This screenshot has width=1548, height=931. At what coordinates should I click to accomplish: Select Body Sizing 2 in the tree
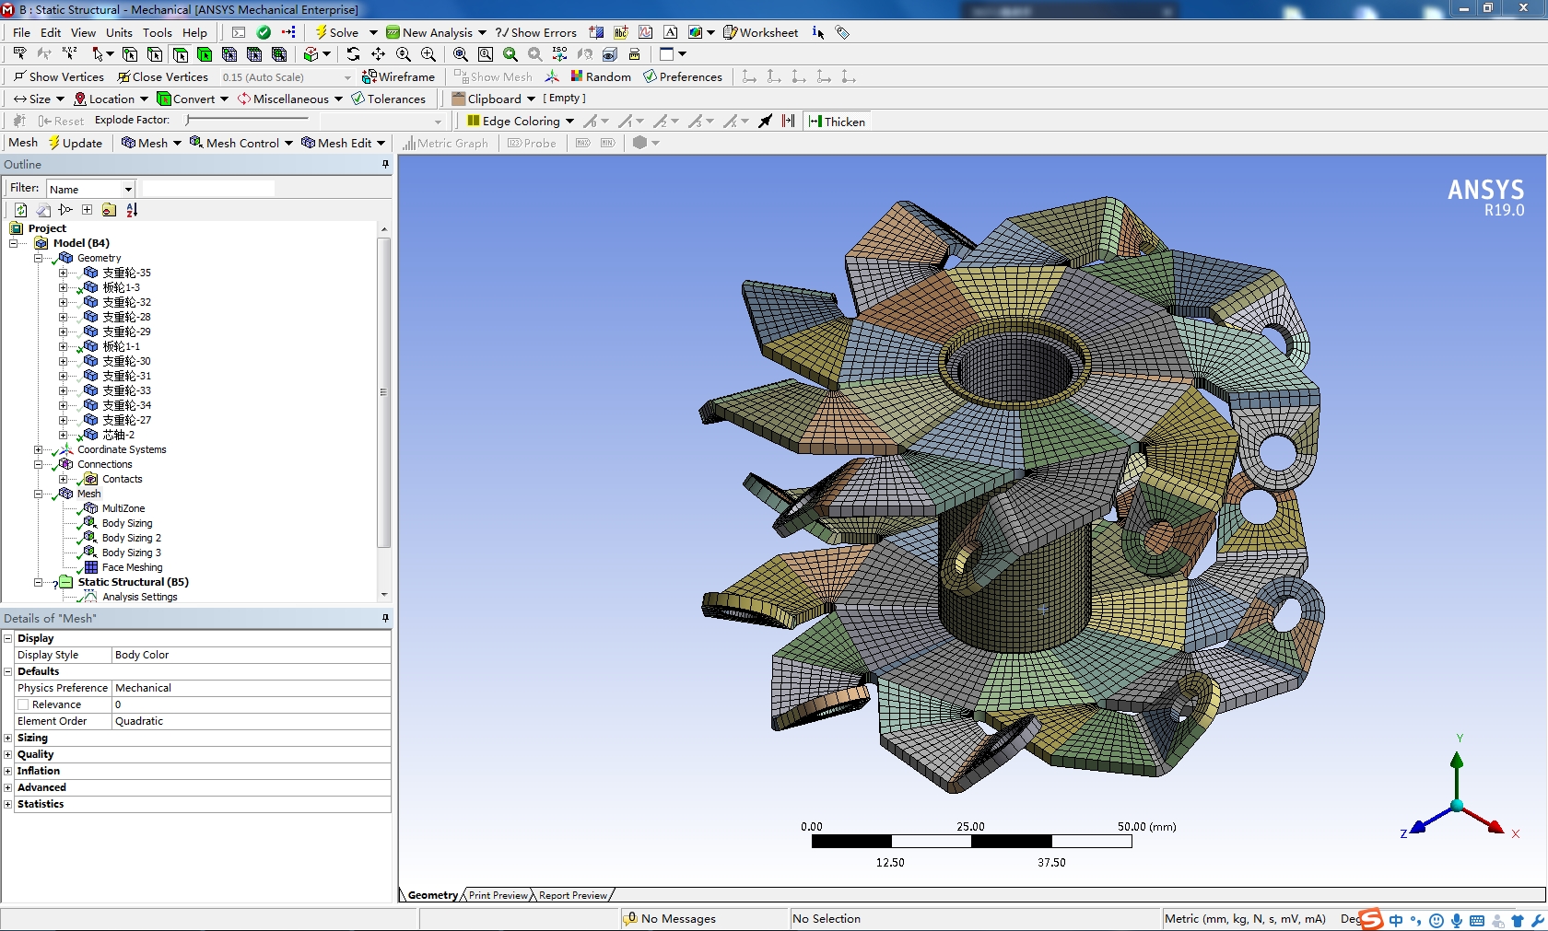pos(131,538)
